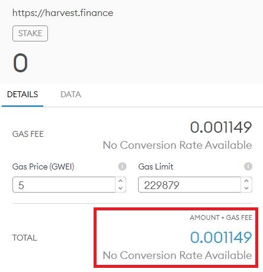Click the large transaction amount 0
Screen dimensions: 263x272
20,63
